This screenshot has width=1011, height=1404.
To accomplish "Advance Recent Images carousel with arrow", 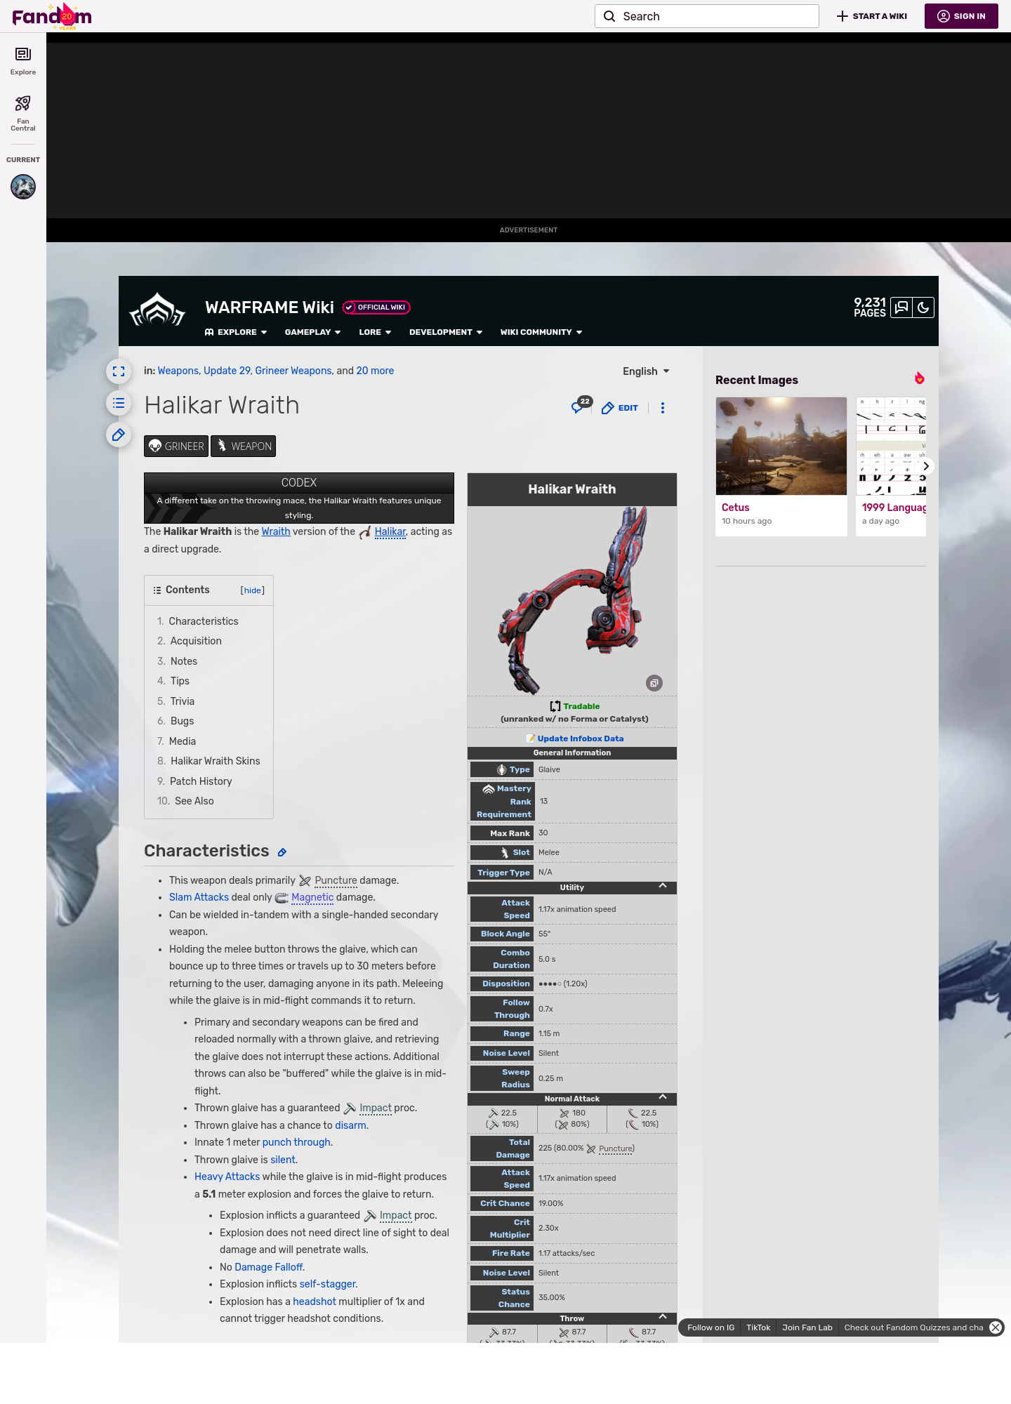I will (926, 466).
